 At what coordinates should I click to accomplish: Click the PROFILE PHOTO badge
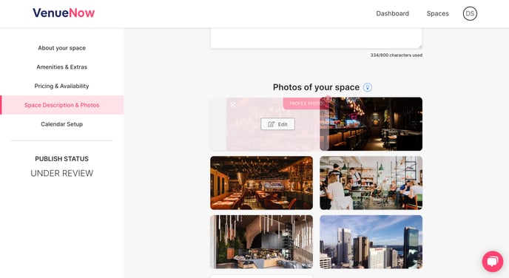pyautogui.click(x=306, y=104)
